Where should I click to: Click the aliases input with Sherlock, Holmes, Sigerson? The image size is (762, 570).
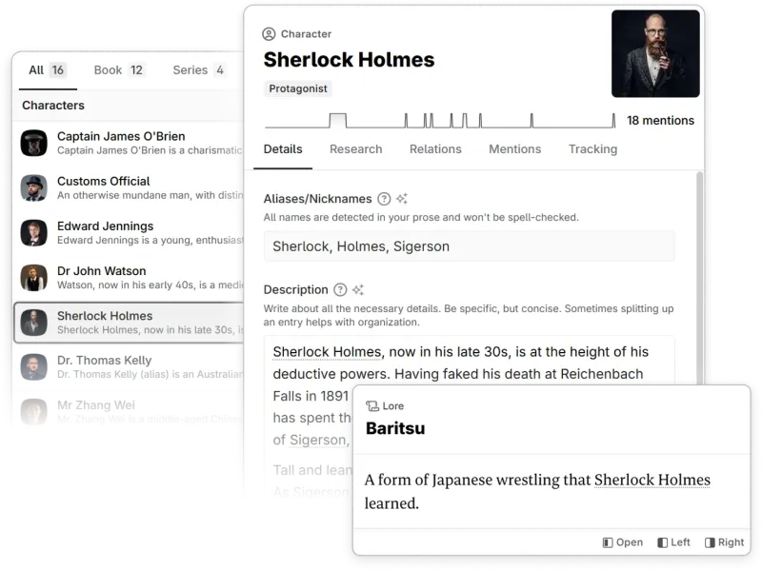(469, 246)
